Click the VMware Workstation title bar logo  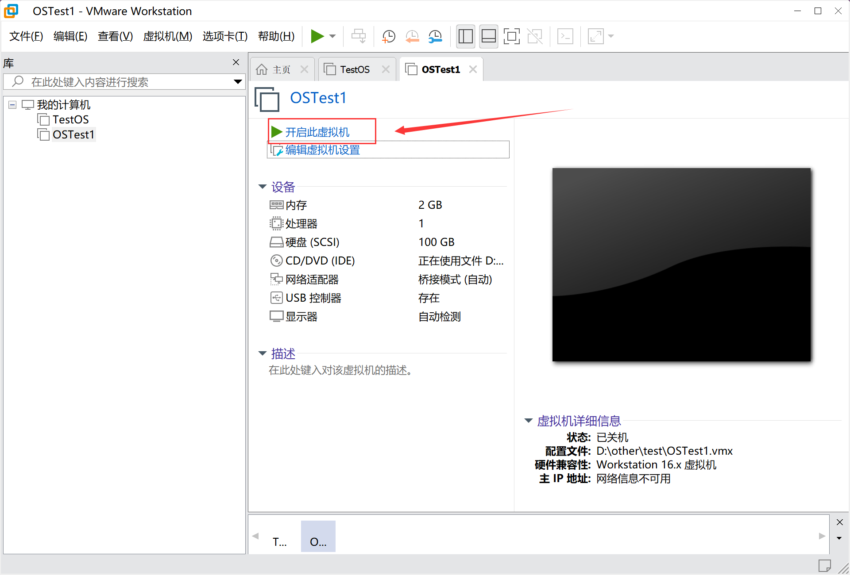(x=11, y=11)
